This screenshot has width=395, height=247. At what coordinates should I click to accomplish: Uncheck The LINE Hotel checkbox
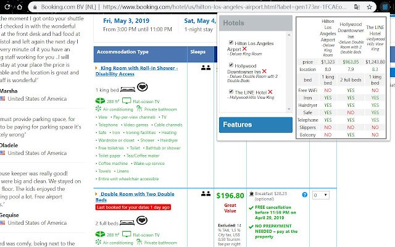coord(231,91)
